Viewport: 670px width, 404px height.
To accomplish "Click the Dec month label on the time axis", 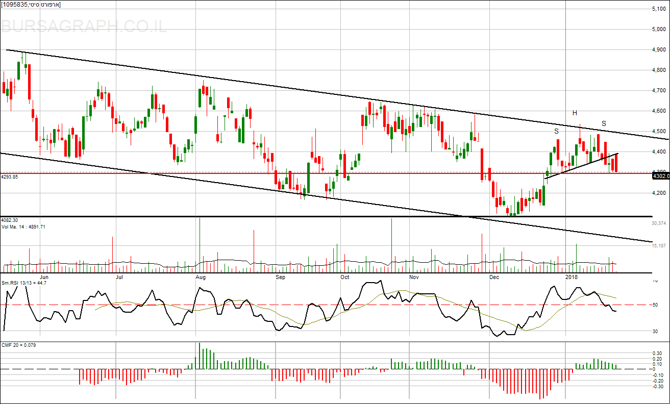I will point(493,277).
